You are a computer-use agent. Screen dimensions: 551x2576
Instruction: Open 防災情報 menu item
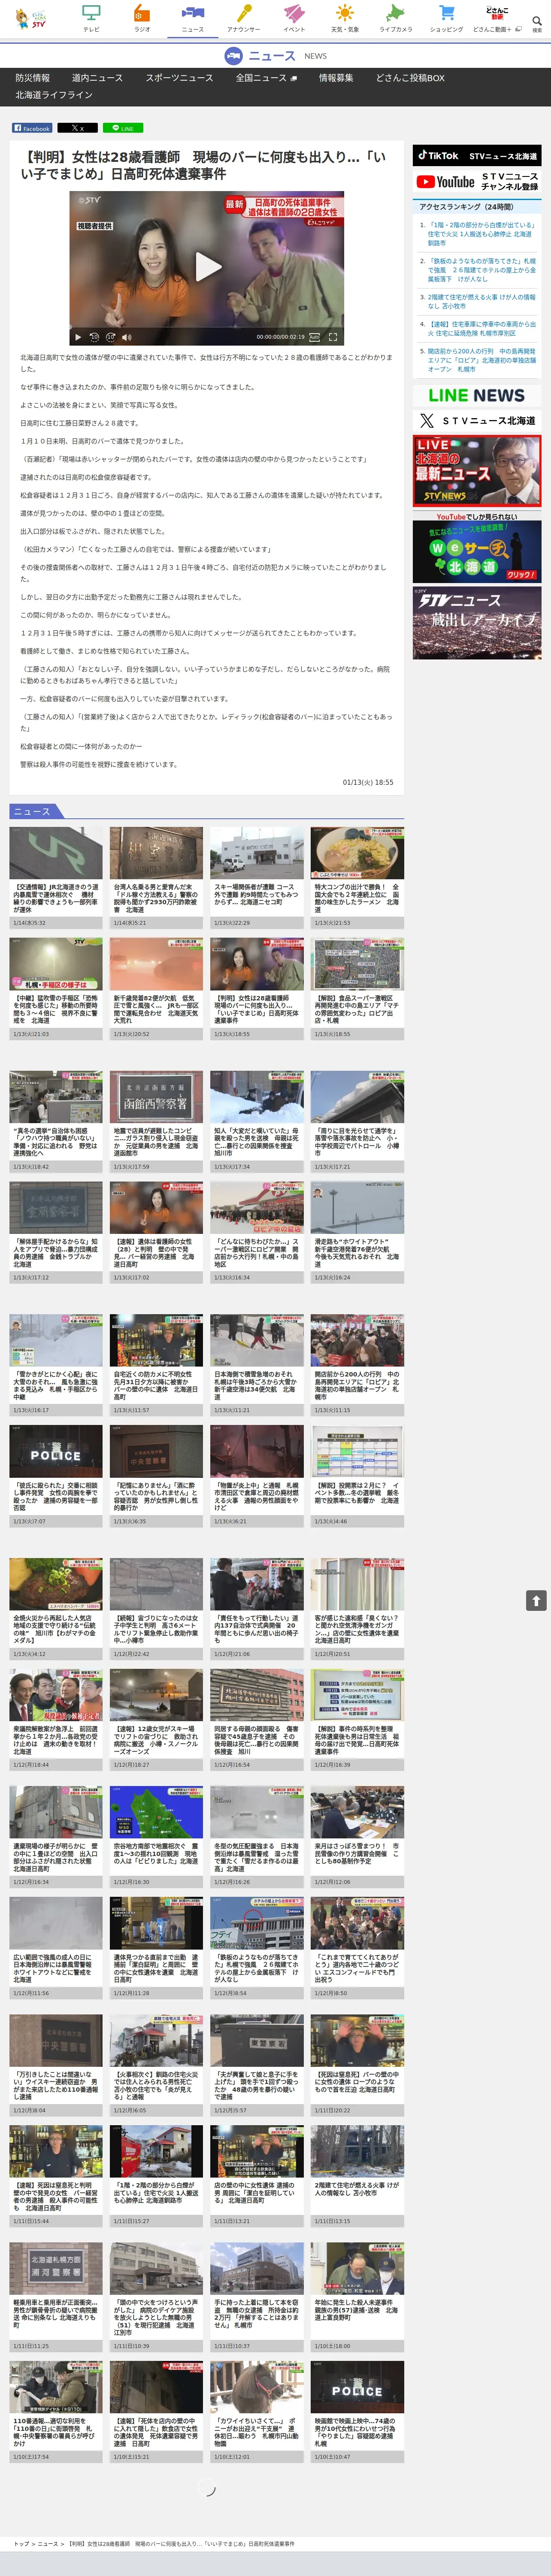pyautogui.click(x=32, y=78)
